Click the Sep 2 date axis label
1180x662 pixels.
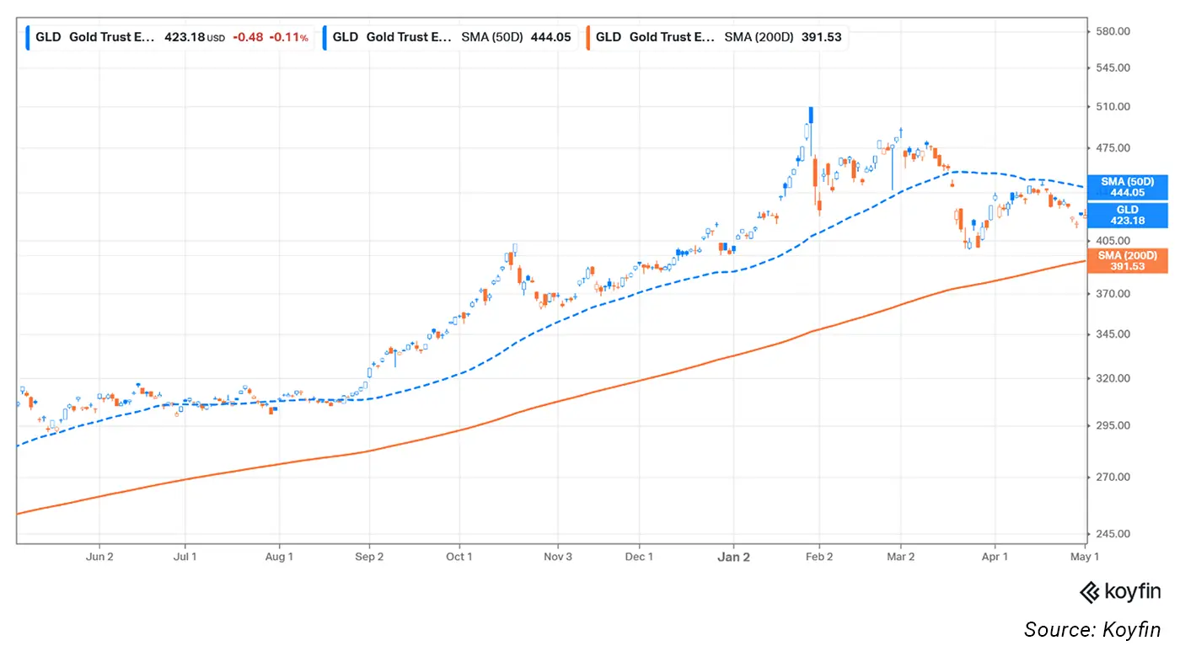[x=369, y=557]
